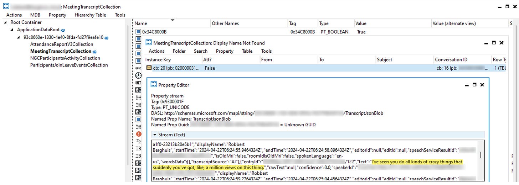Select the I2 short integer property icon
Viewport: 519px width, 185px height.
coord(139,141)
